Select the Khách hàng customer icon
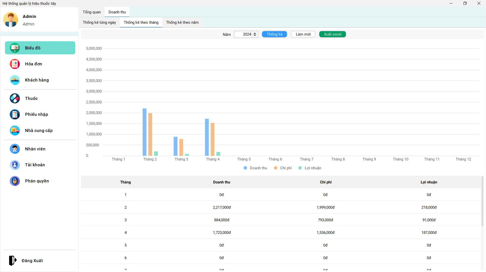 pyautogui.click(x=15, y=80)
